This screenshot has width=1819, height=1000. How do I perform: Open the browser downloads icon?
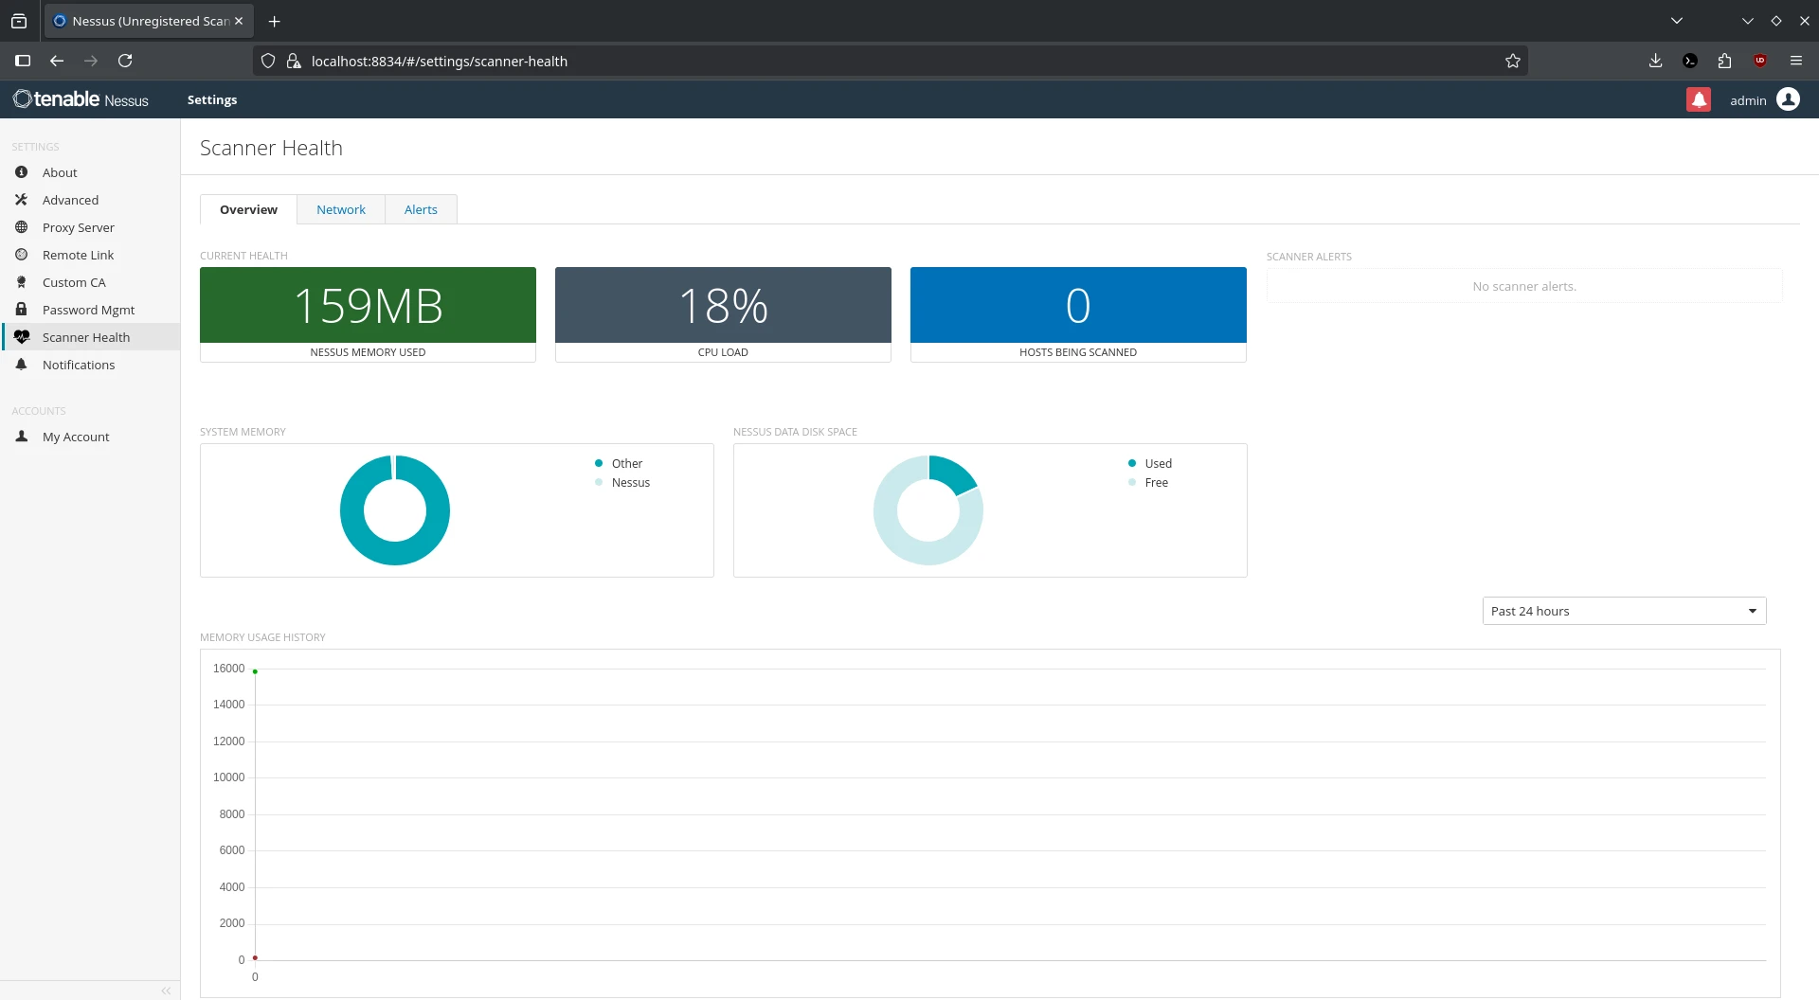pos(1655,61)
